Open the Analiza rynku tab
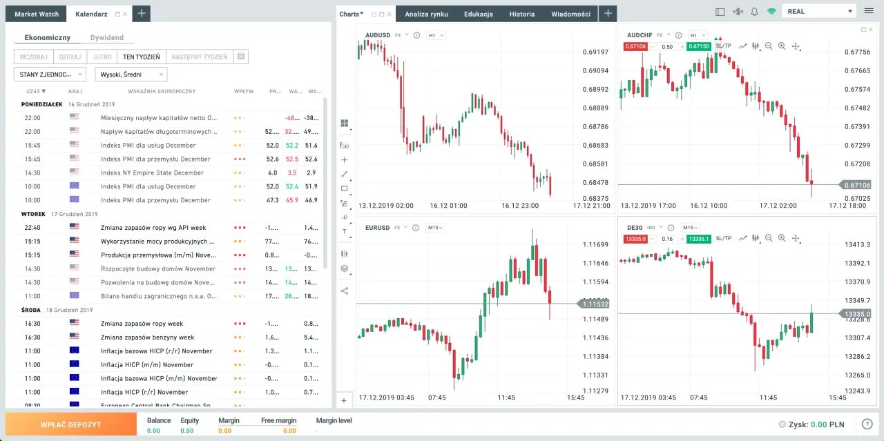 click(x=426, y=14)
